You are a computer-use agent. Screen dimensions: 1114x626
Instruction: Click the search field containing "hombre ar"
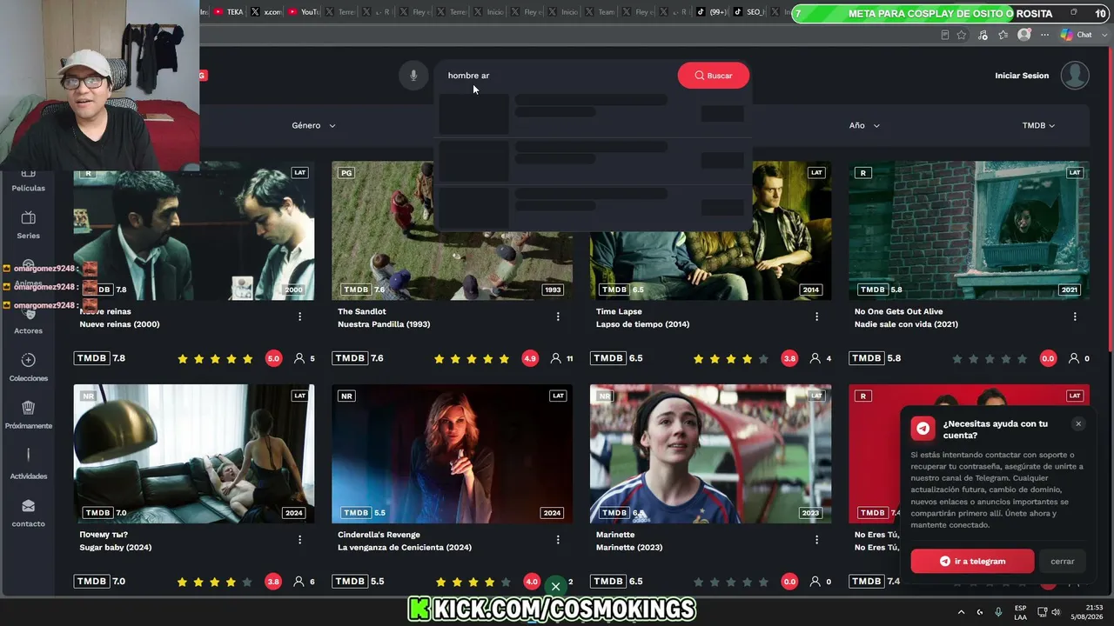pos(557,76)
